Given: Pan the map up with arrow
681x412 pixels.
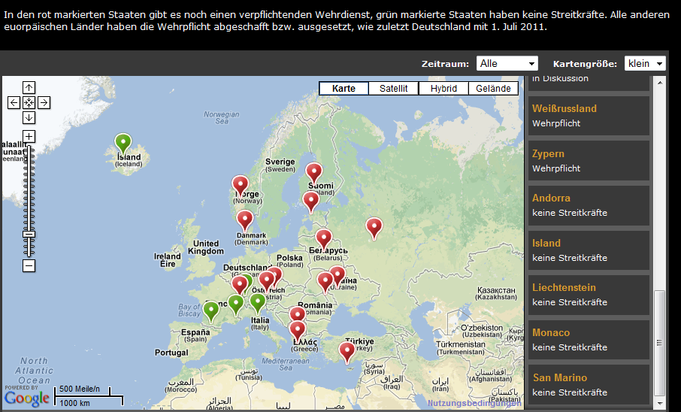Looking at the screenshot, I should [x=29, y=87].
